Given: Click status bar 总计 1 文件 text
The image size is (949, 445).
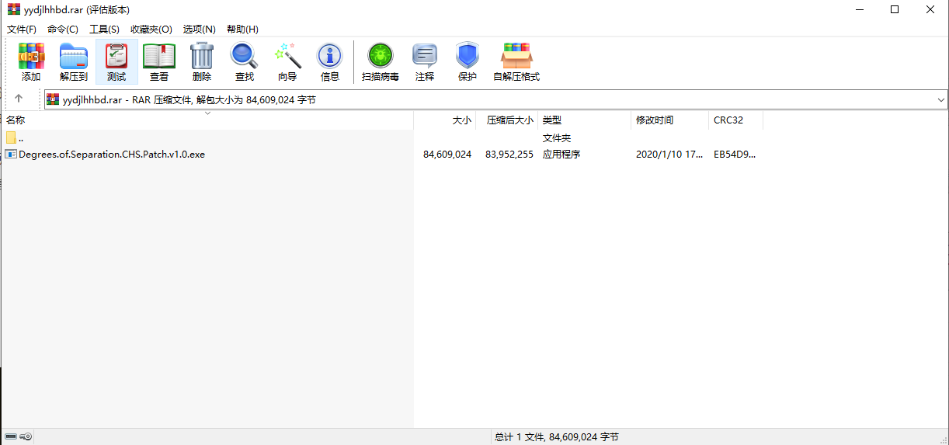Looking at the screenshot, I should (557, 437).
